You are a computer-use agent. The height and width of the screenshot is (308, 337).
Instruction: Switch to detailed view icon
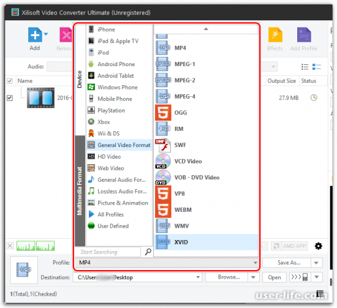316,67
